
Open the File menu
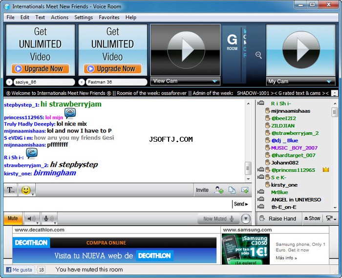click(10, 18)
